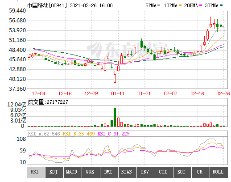
Task: Click the 02-16 date axis label
Action: tap(197, 93)
